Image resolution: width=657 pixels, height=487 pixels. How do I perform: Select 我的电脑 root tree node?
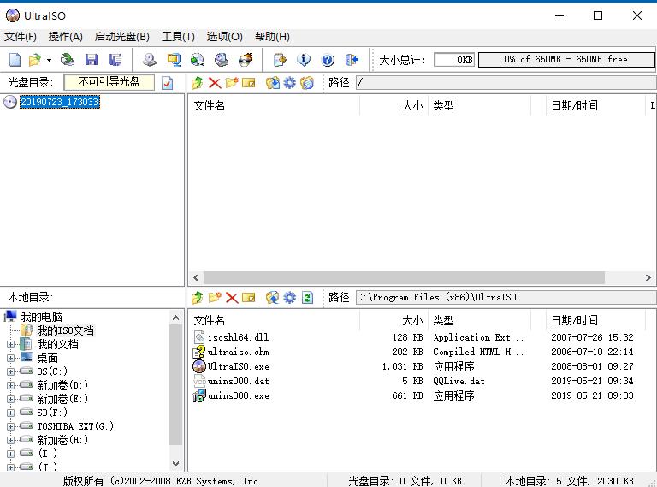[x=41, y=317]
